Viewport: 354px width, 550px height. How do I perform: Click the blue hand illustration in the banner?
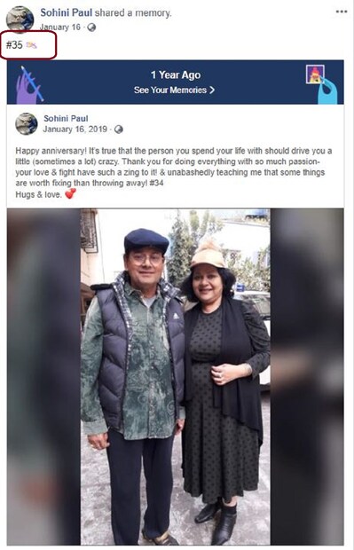point(327,91)
